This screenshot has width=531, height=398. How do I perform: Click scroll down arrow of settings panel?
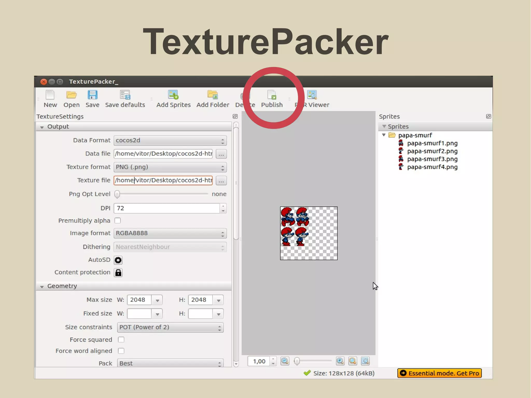pos(236,364)
